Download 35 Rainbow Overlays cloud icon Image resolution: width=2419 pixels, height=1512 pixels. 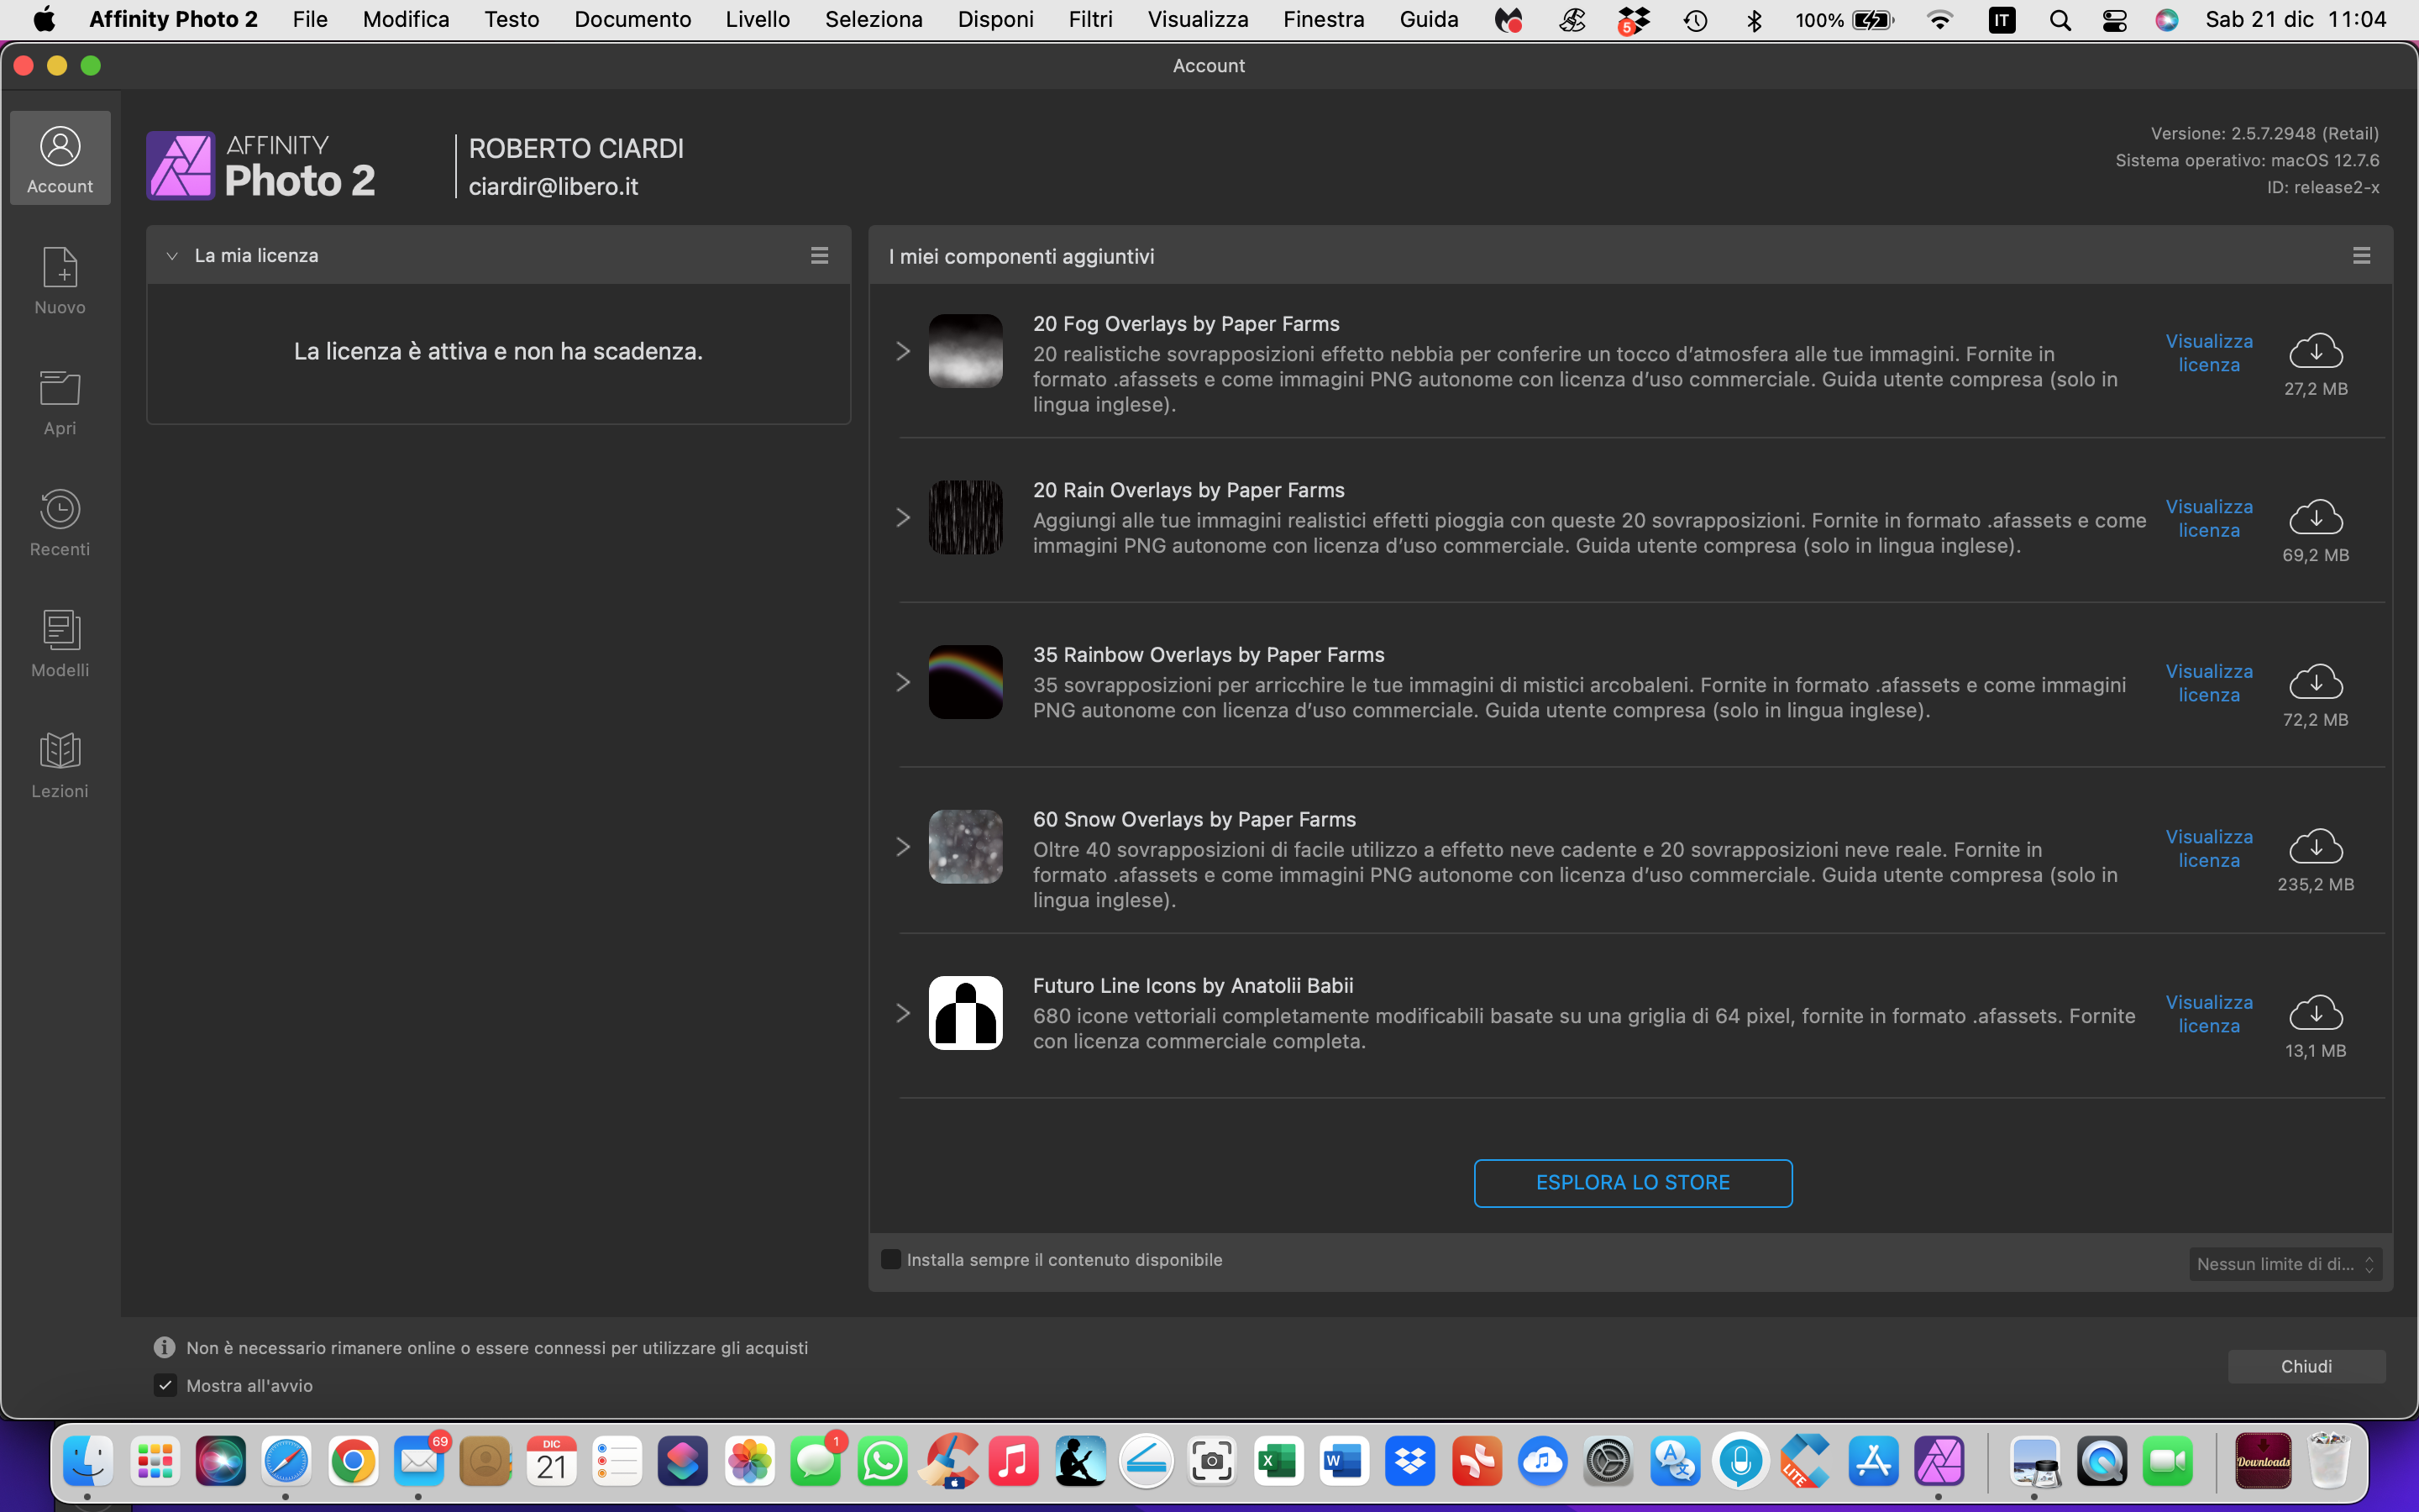2315,682
